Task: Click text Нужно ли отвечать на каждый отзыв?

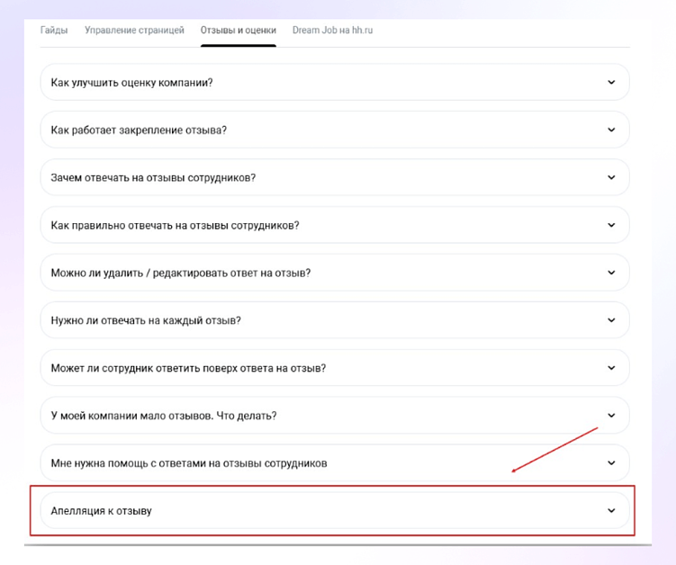Action: [146, 320]
